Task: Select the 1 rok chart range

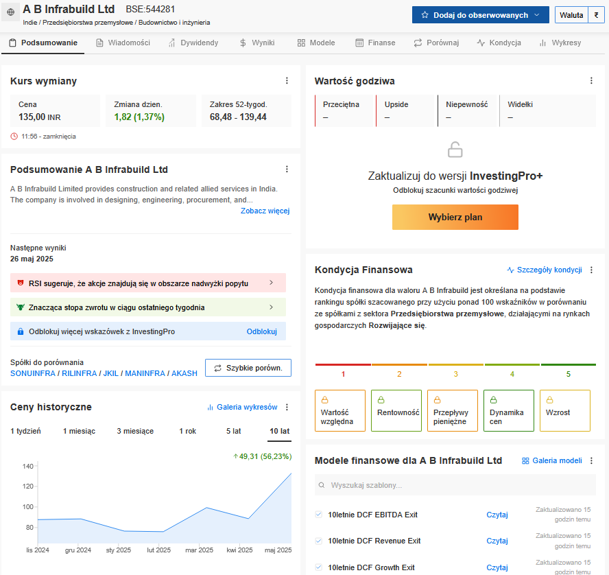Action: coord(188,431)
